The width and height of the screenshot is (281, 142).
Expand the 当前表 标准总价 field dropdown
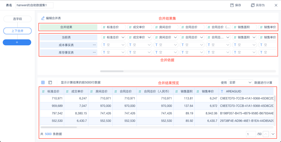coord(123,37)
